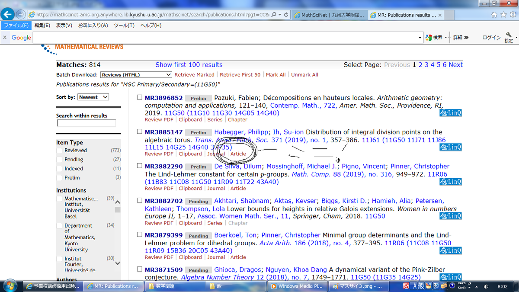Check the Reviewed item type filter
The width and height of the screenshot is (519, 292).
pos(59,151)
